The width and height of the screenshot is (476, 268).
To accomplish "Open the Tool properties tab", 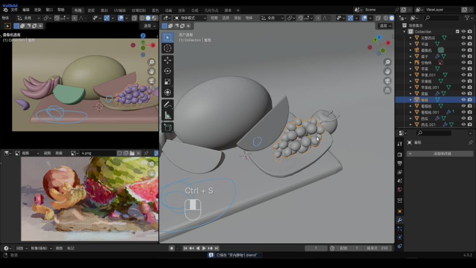I will (x=400, y=144).
